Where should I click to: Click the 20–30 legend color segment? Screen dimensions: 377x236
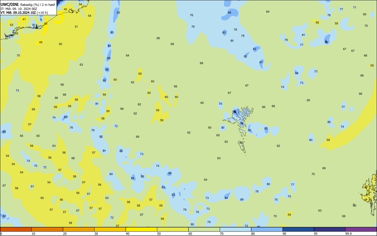79,229
